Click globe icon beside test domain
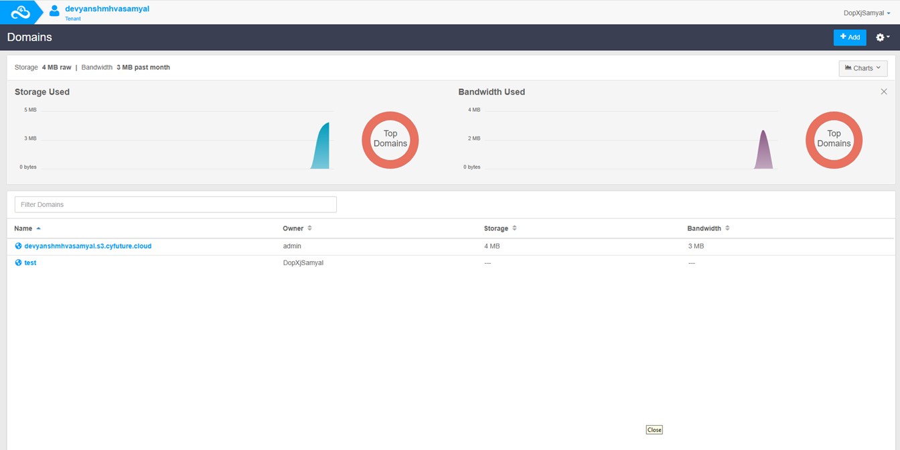Image resolution: width=900 pixels, height=450 pixels. 18,263
